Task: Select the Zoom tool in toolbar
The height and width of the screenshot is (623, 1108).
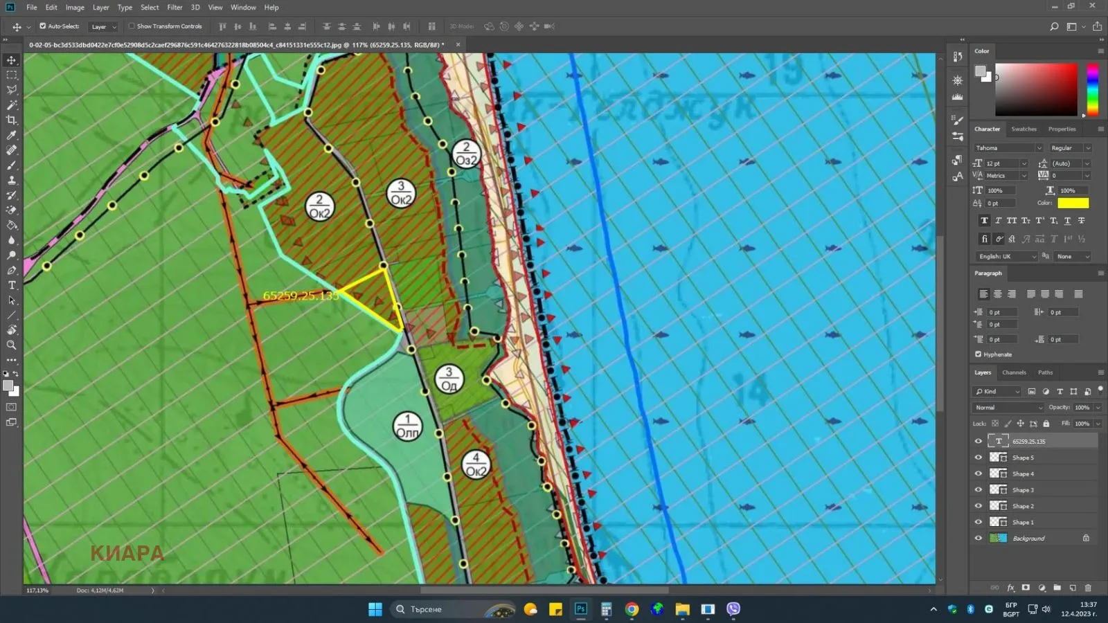Action: (x=12, y=345)
